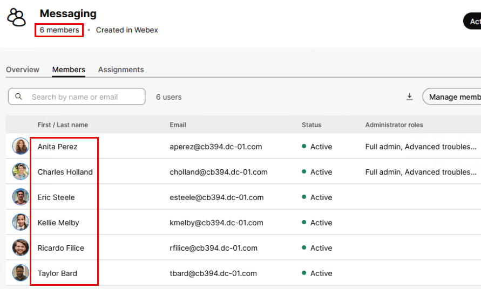Image resolution: width=481 pixels, height=289 pixels.
Task: Click Anita Perez's avatar
Action: 21,147
